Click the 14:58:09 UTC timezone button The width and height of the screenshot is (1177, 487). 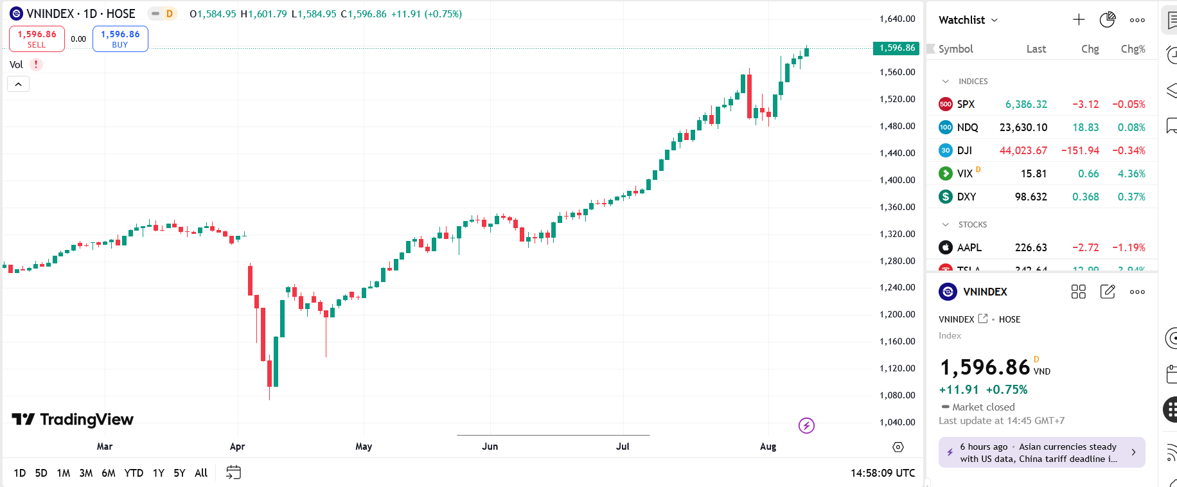point(883,473)
